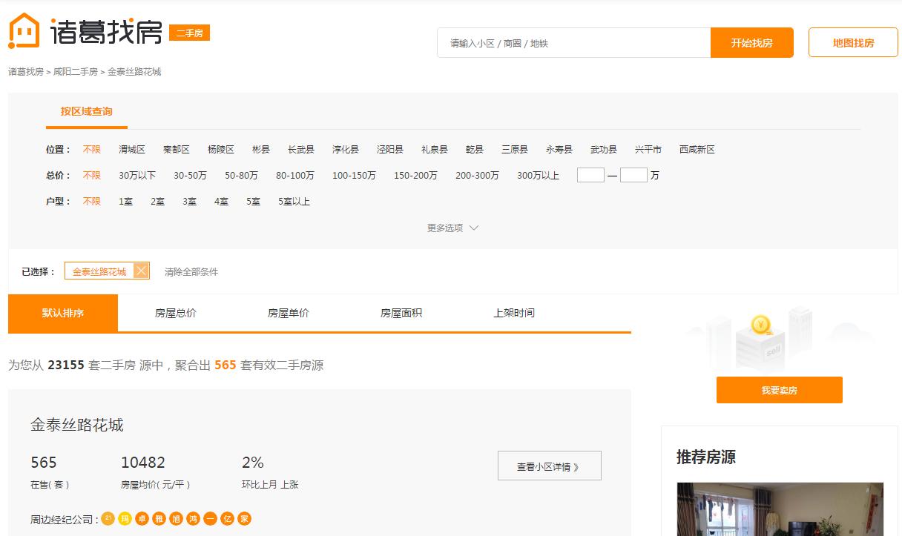Click the 家 agency icon
Screen dimensions: 902x536
(x=244, y=519)
